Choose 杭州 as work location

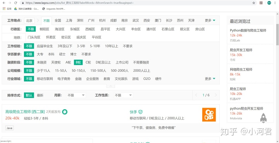click(x=102, y=21)
